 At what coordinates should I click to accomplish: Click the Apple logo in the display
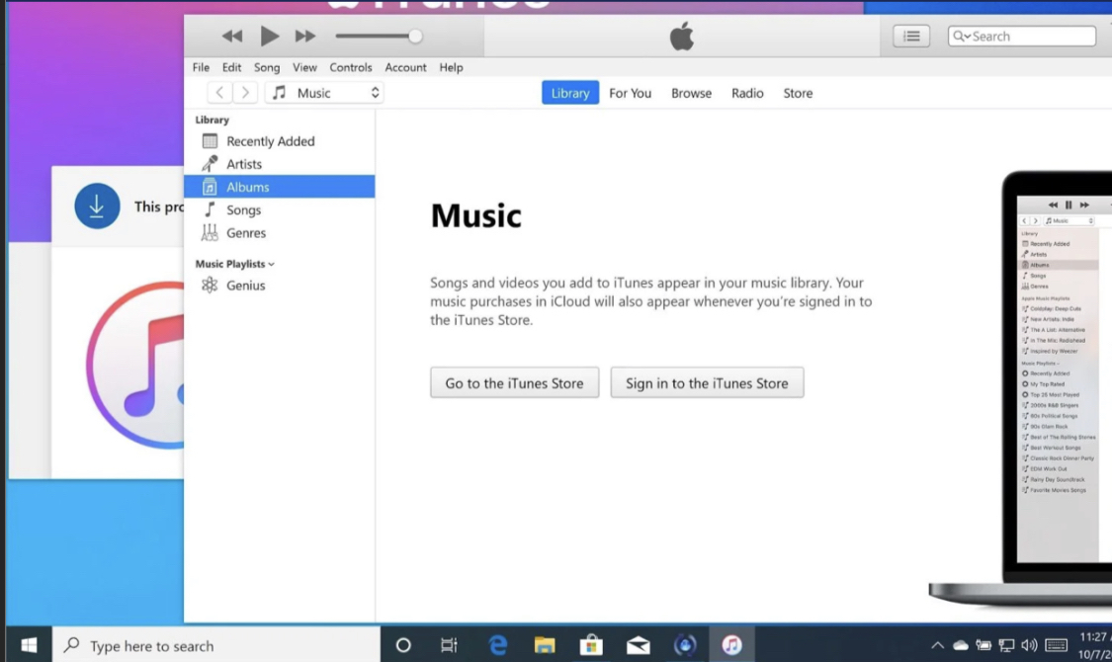pyautogui.click(x=681, y=37)
